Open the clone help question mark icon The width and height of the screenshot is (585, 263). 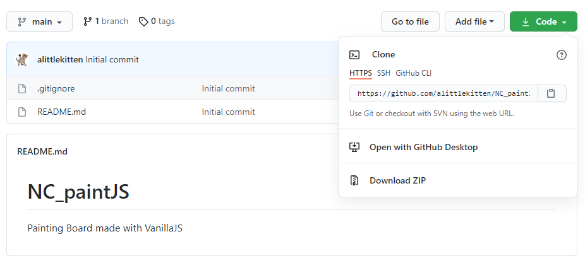(x=562, y=55)
